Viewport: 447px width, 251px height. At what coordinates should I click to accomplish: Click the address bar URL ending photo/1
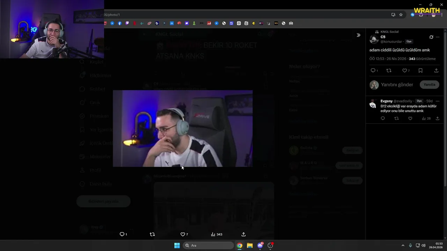coord(112,15)
